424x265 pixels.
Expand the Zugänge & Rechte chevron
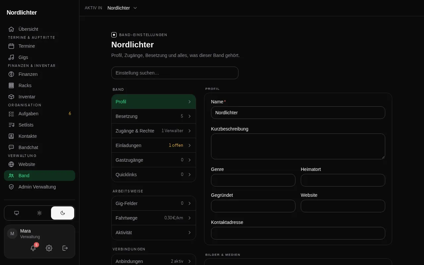pyautogui.click(x=189, y=131)
